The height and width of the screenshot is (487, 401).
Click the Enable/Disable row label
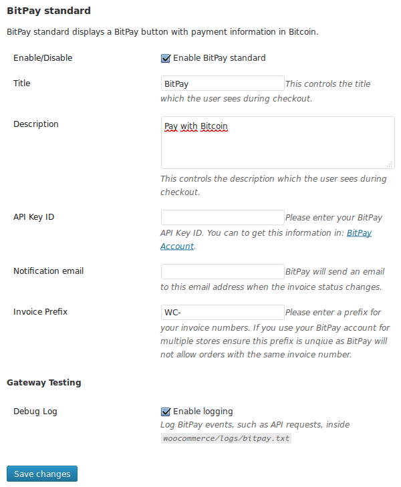click(43, 58)
